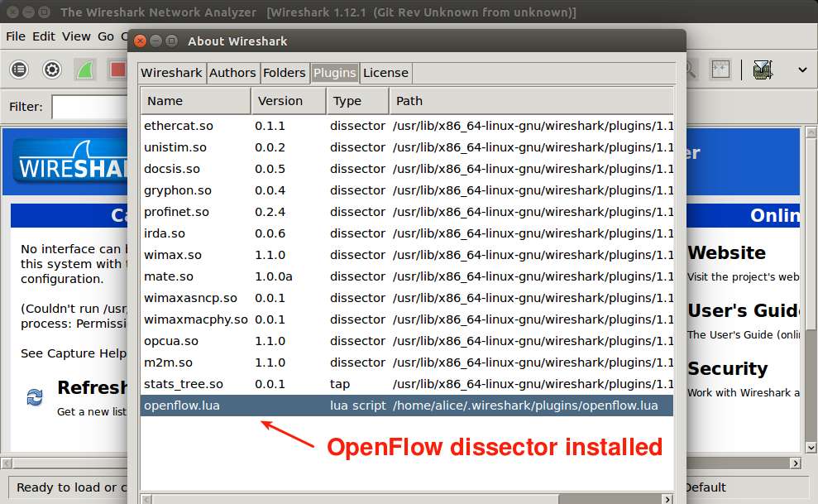Click the 1.0.0a version cell

274,276
